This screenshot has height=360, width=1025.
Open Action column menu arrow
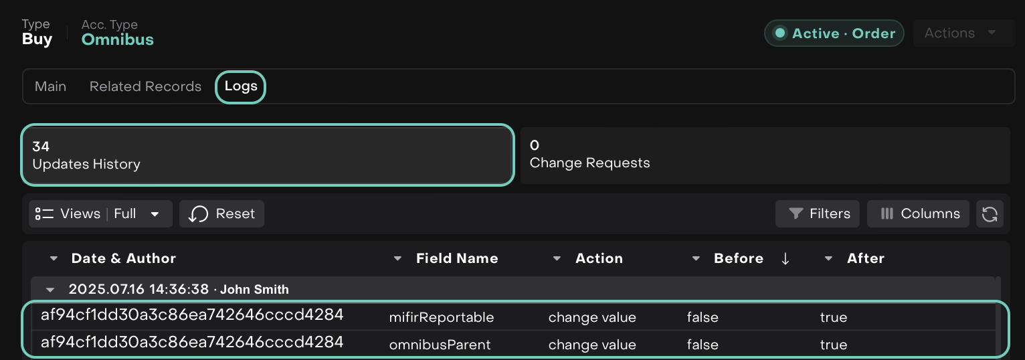pos(557,259)
